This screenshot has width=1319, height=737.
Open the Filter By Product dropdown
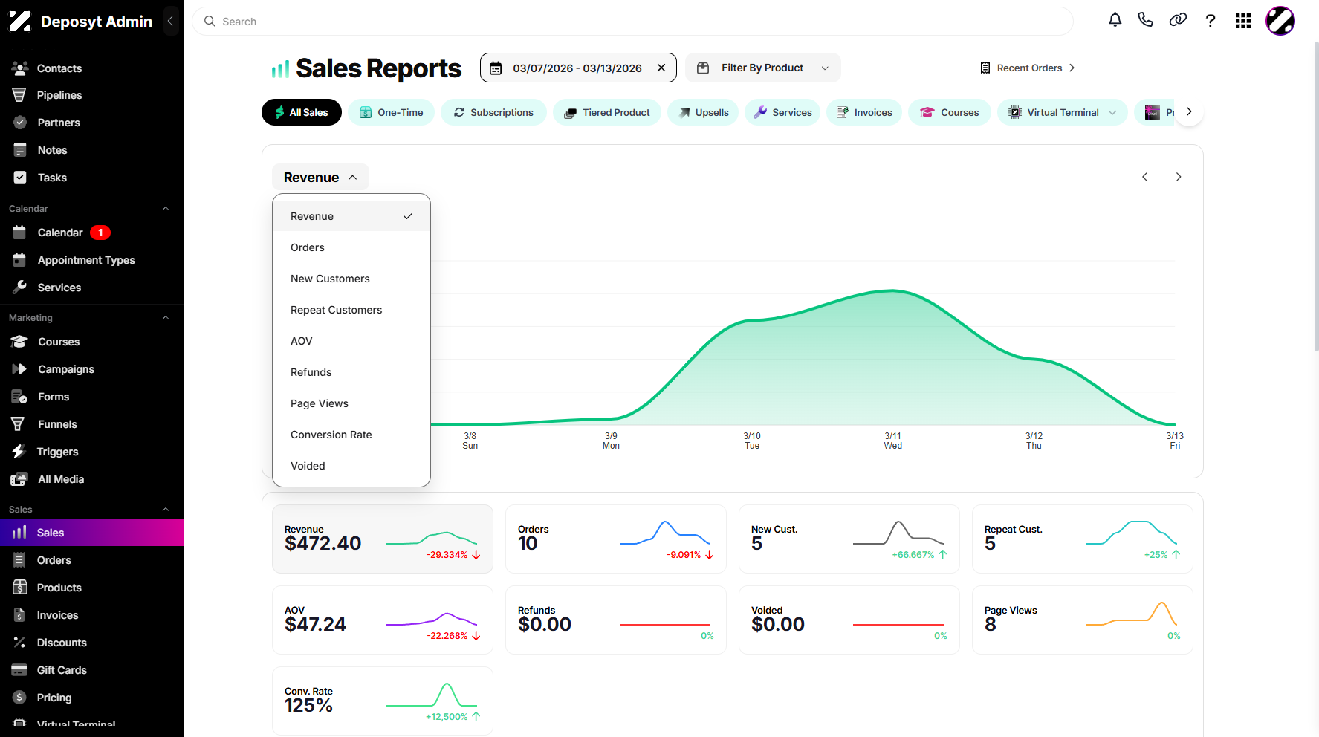pos(763,68)
